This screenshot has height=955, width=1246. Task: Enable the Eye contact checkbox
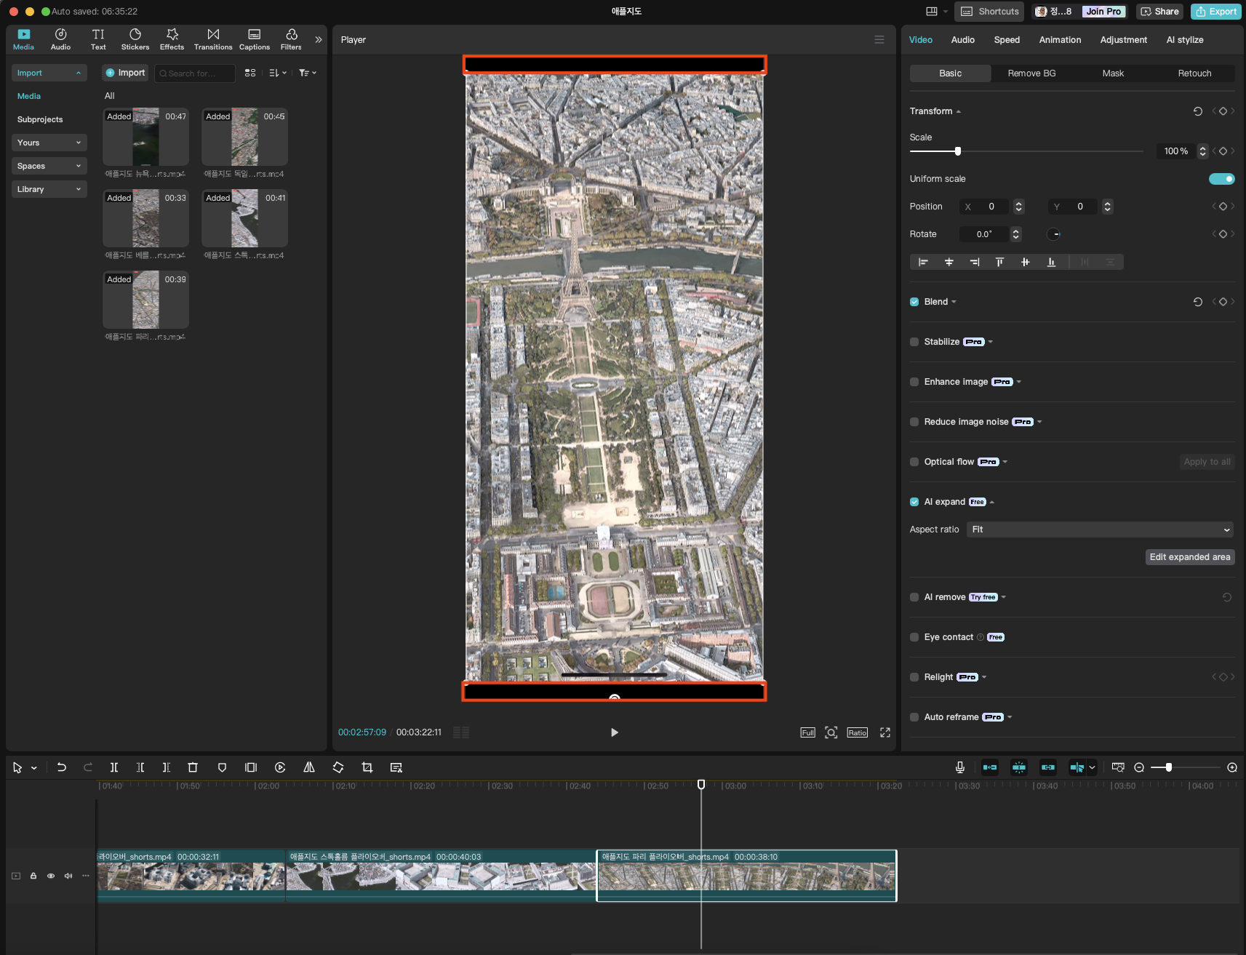tap(914, 637)
